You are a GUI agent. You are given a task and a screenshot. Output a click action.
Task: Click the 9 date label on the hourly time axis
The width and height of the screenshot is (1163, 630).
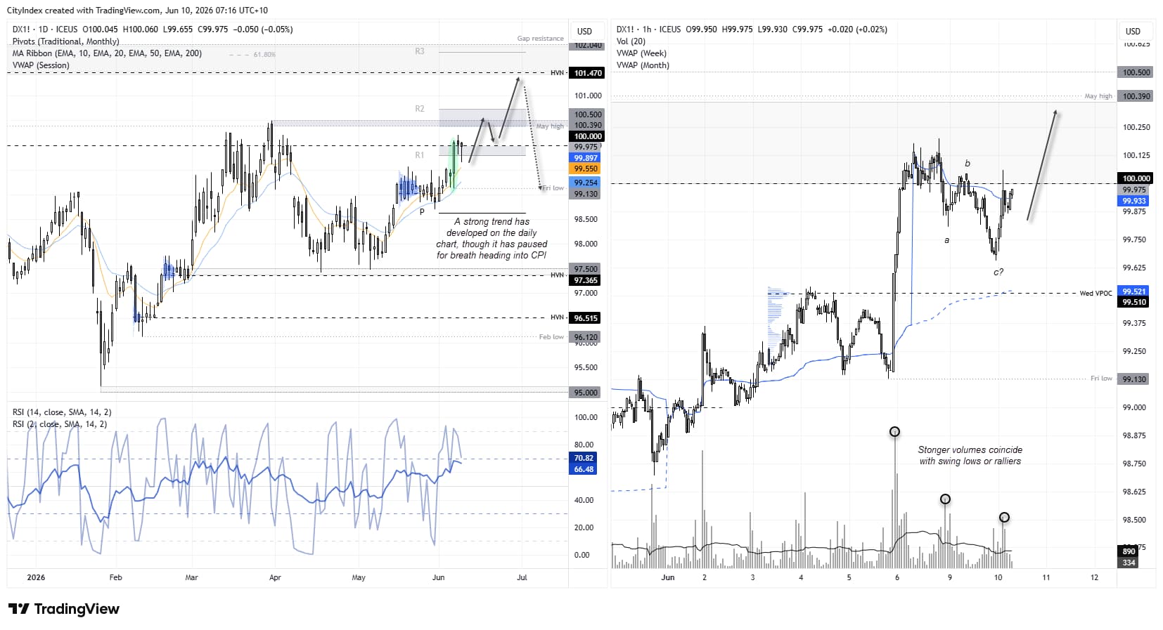tap(950, 577)
